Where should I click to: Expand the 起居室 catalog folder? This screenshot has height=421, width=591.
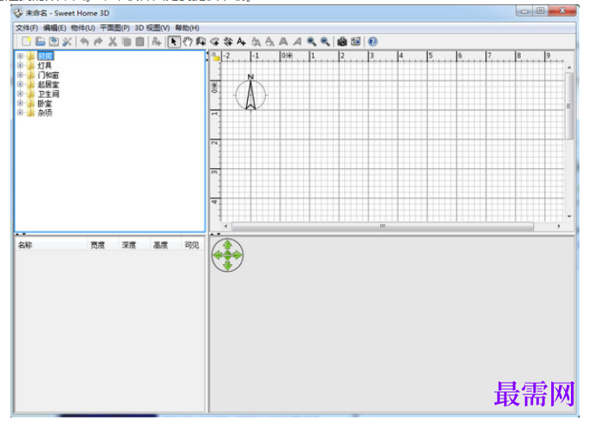pyautogui.click(x=20, y=84)
